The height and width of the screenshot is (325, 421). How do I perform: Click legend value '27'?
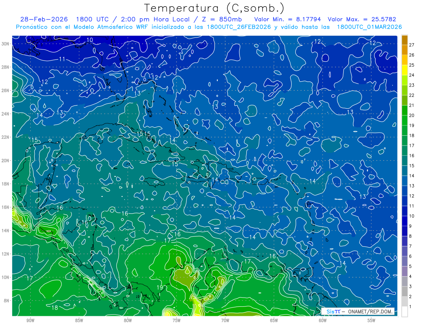point(412,45)
